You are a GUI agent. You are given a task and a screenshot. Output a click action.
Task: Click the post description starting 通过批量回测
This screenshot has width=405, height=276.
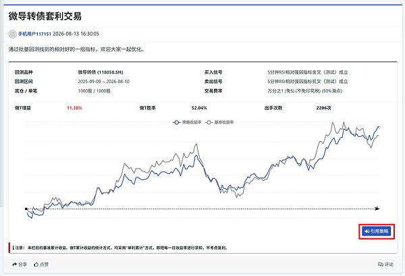(x=76, y=49)
